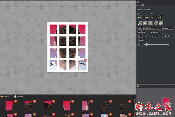
Task: Focus the cell height input field
Action: coord(153,36)
